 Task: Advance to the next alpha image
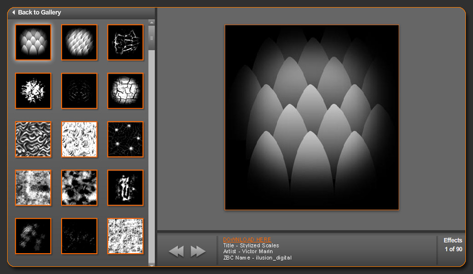[198, 251]
